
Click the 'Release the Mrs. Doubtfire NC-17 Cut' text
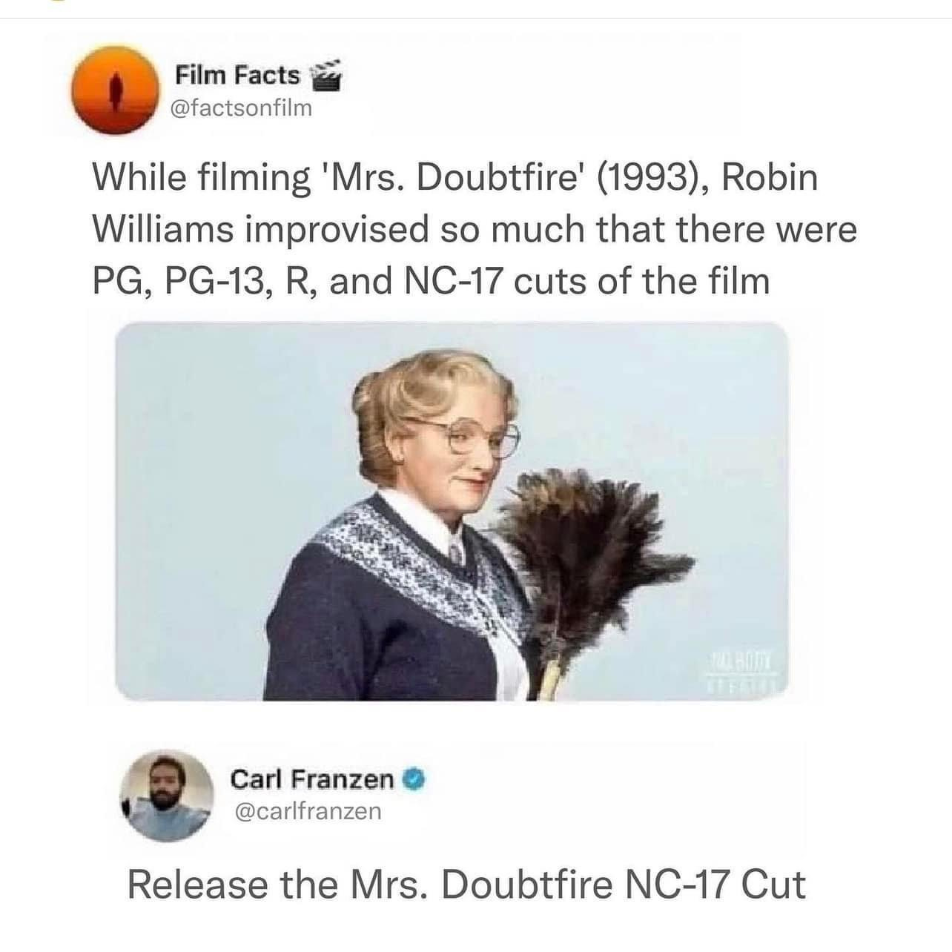[466, 884]
